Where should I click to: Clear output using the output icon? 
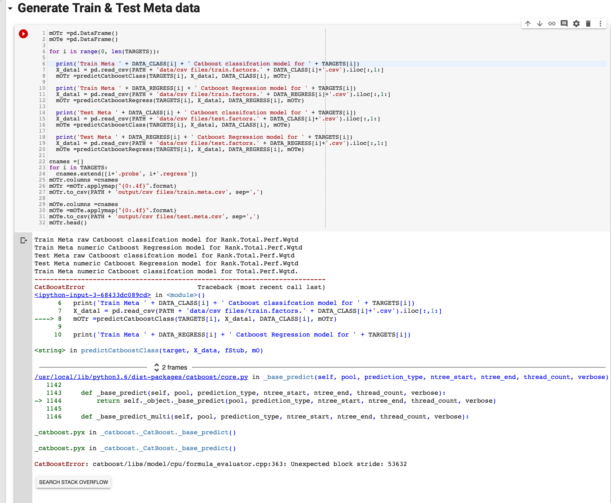(24, 241)
